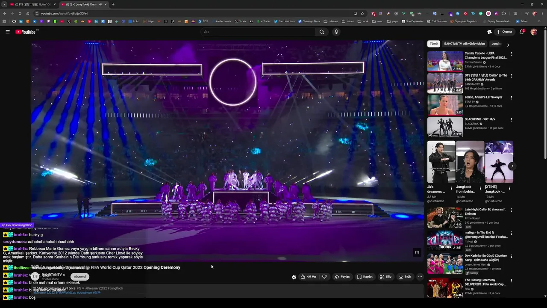Image resolution: width=547 pixels, height=308 pixels.
Task: Show more filter chips with right chevron
Action: click(508, 44)
